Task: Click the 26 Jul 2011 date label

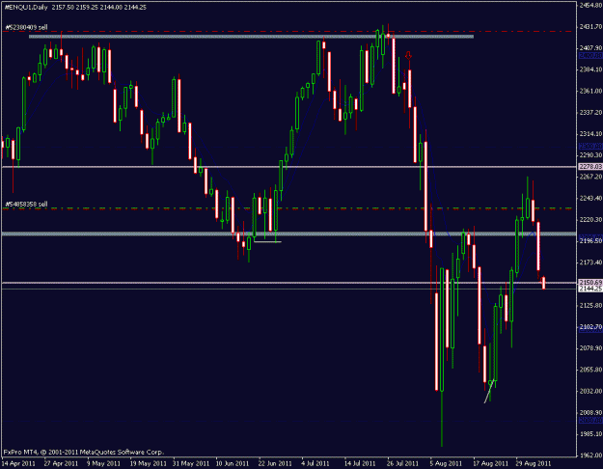Action: [402, 463]
